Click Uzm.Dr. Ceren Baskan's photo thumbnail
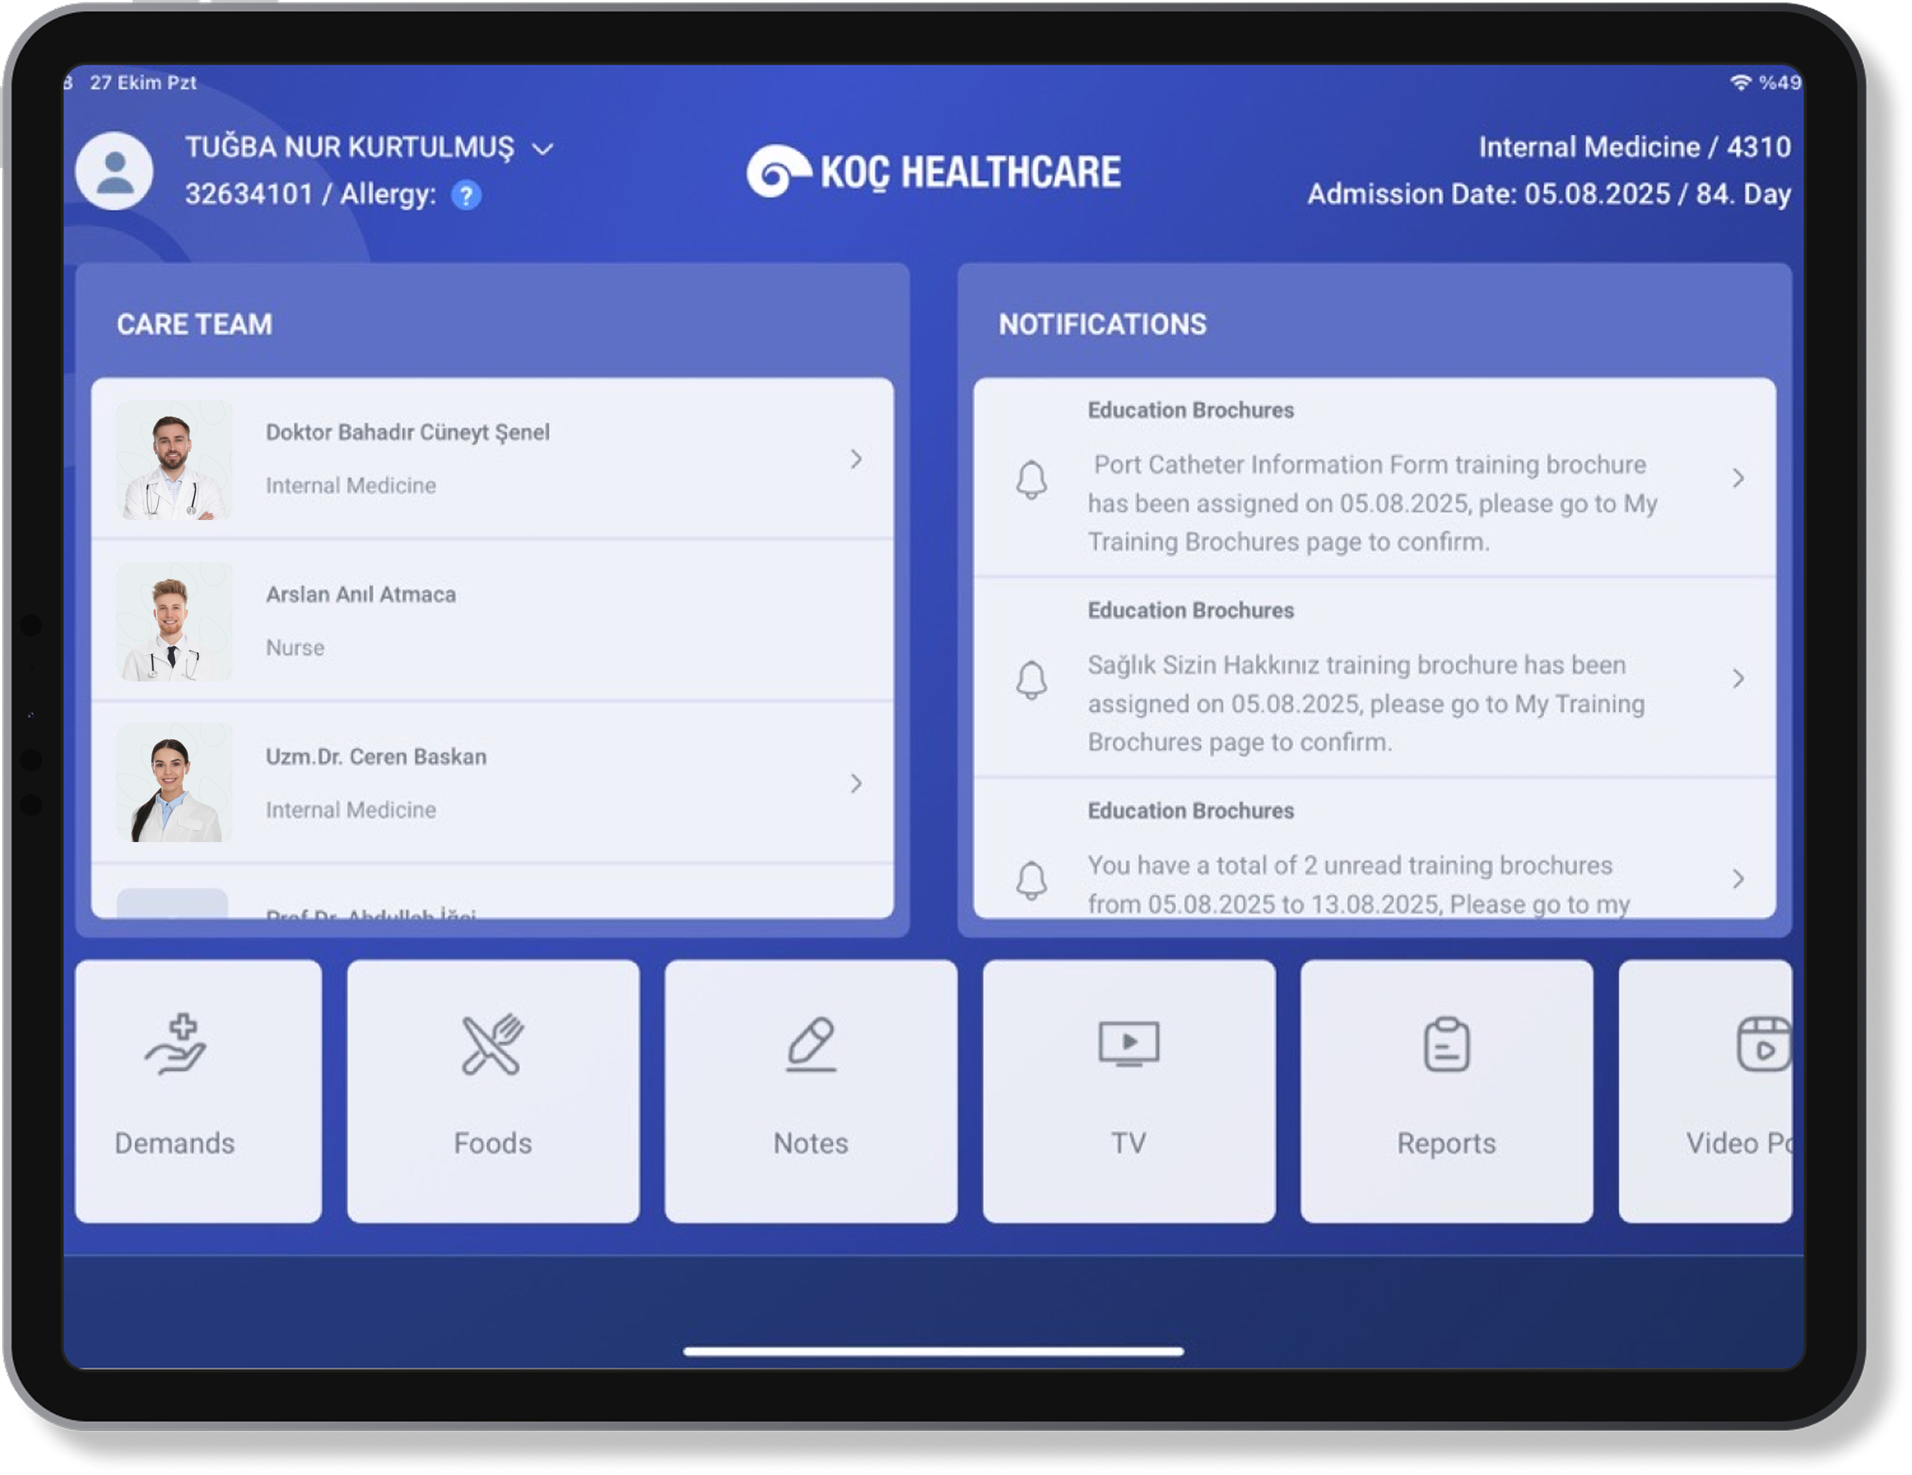The image size is (1912, 1475). [x=173, y=783]
